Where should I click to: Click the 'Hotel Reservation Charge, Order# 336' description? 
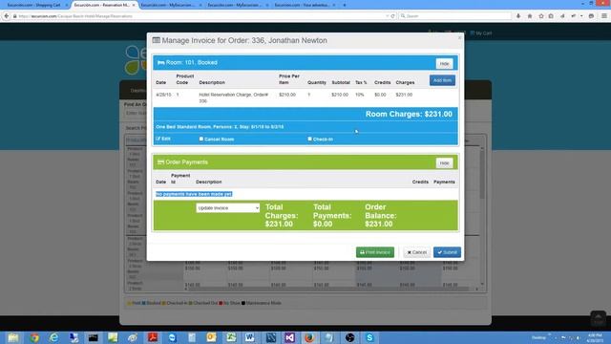pyautogui.click(x=233, y=97)
